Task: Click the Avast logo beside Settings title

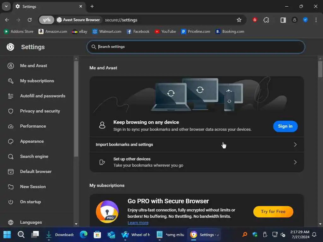Action: tap(10, 47)
